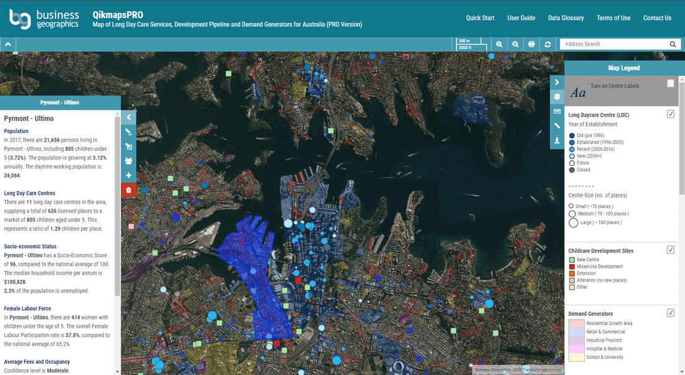Select the Street View pegman tool
Screen dimensions: 685x375
(x=557, y=140)
